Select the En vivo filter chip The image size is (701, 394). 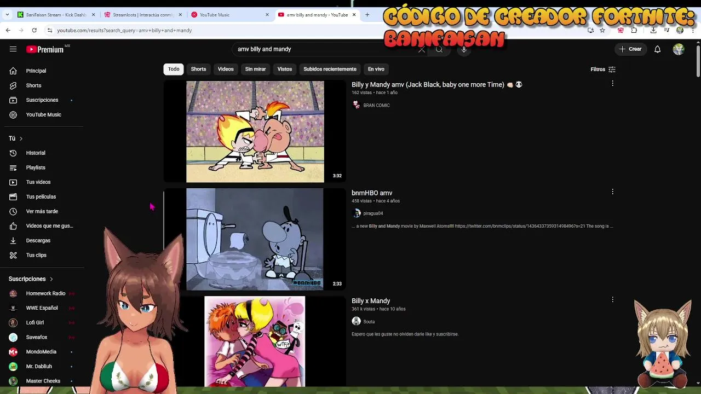click(376, 69)
